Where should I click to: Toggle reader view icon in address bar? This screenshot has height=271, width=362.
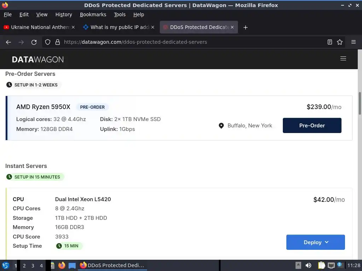[x=330, y=42]
